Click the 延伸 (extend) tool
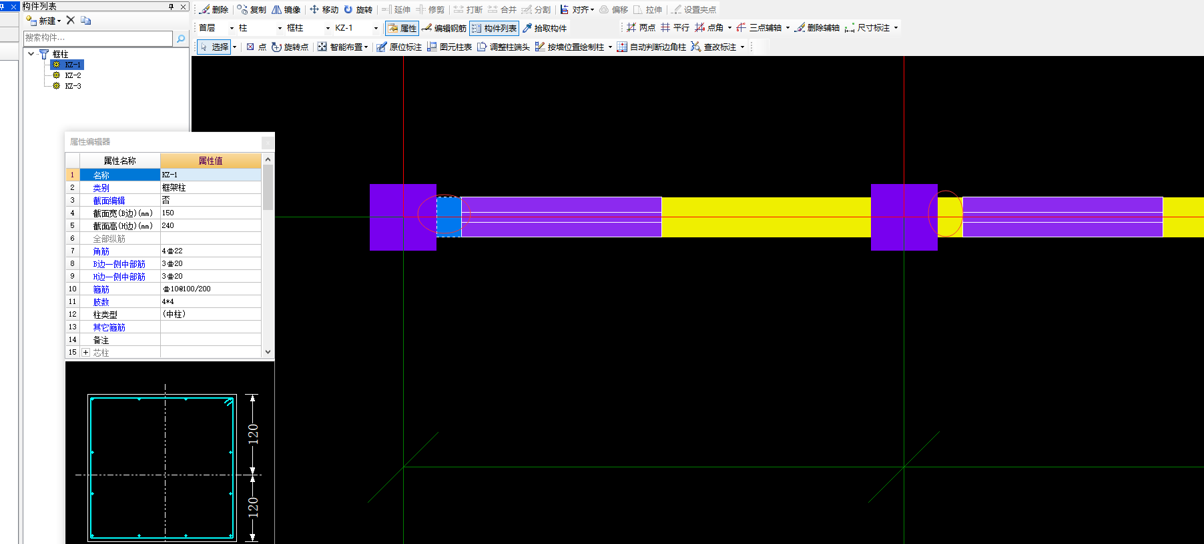 tap(396, 9)
